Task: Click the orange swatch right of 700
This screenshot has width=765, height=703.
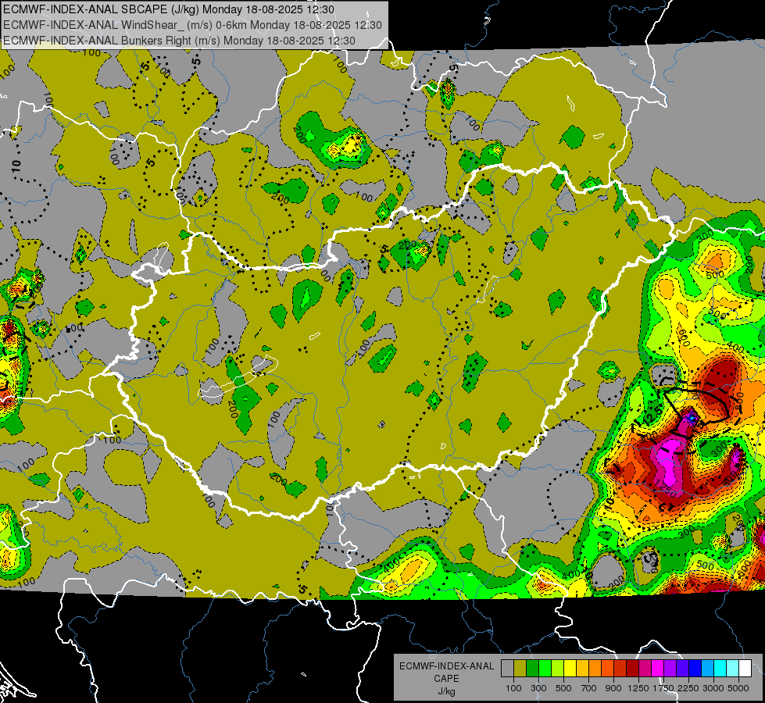Action: point(595,669)
